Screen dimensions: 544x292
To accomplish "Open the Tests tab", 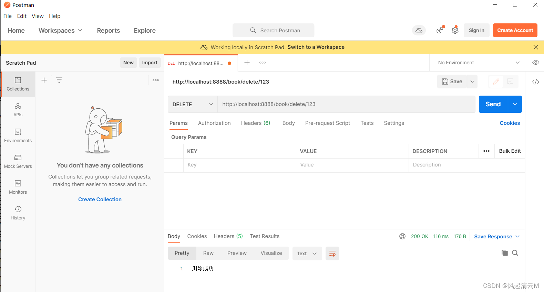I will click(x=367, y=123).
